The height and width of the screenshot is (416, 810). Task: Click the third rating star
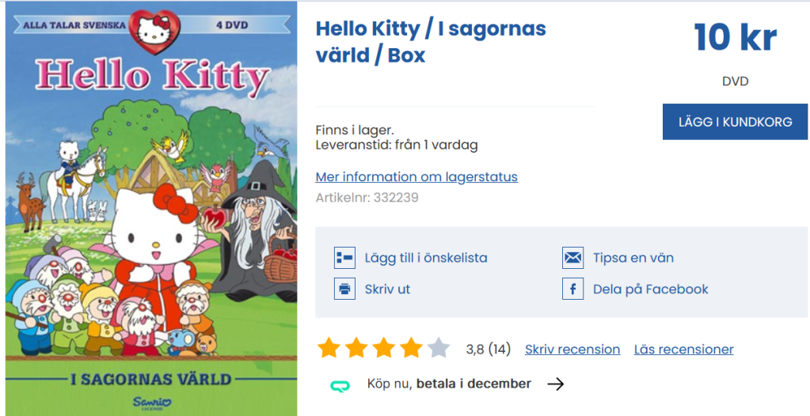coord(384,349)
